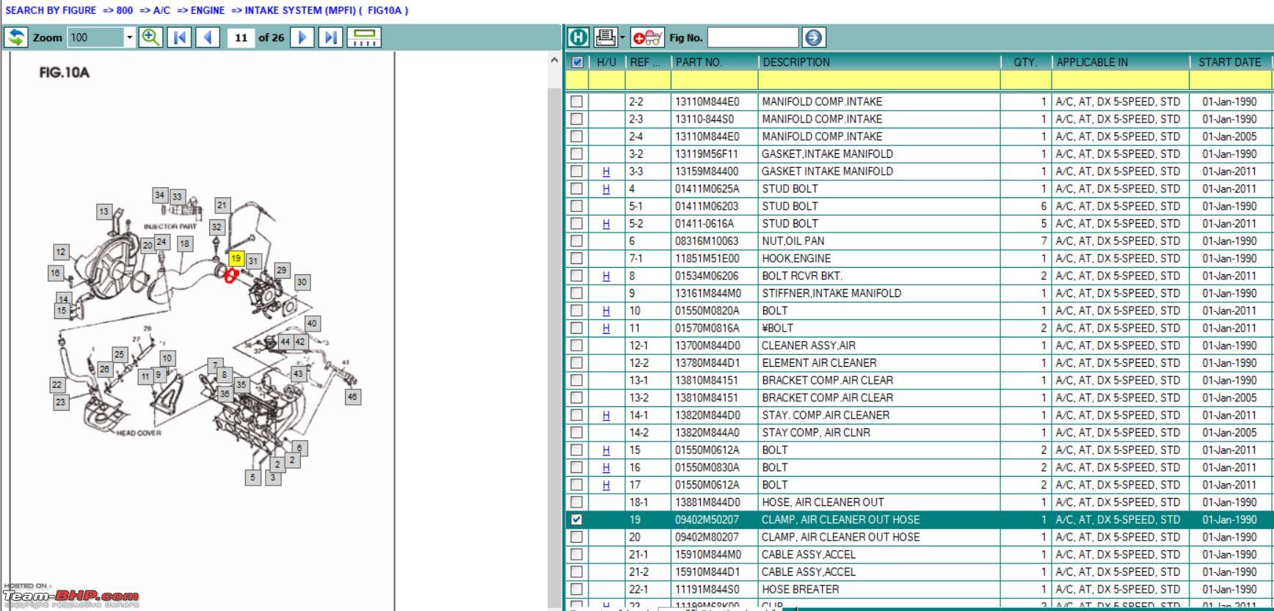Sort by the APPLICABLE IN column header
1274x611 pixels.
(1121, 62)
